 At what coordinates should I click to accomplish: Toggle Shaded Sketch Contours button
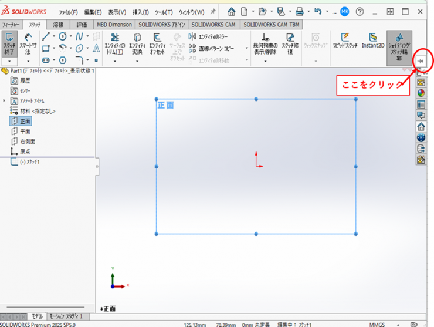[399, 44]
